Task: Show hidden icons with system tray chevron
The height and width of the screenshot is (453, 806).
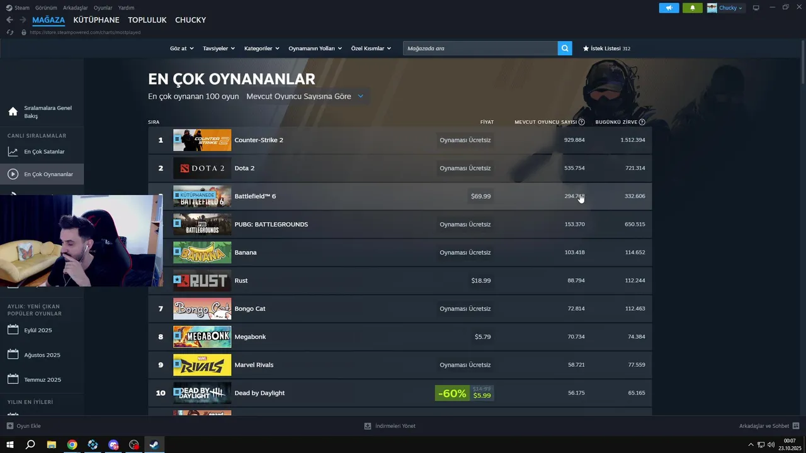Action: tap(751, 445)
